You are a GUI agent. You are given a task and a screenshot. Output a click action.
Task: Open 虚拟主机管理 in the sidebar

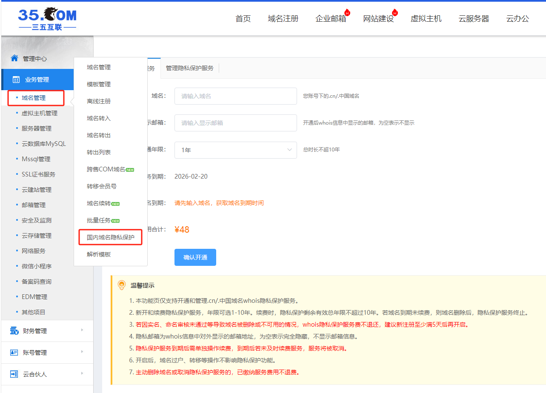39,113
